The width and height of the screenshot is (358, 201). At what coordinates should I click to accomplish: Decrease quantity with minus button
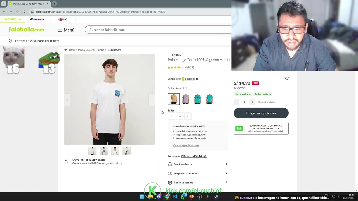coord(237,102)
